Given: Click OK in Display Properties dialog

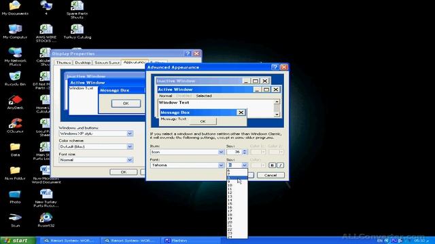Looking at the screenshot, I should [x=124, y=171].
